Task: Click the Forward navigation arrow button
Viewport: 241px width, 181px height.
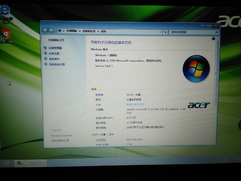Action: (51, 31)
